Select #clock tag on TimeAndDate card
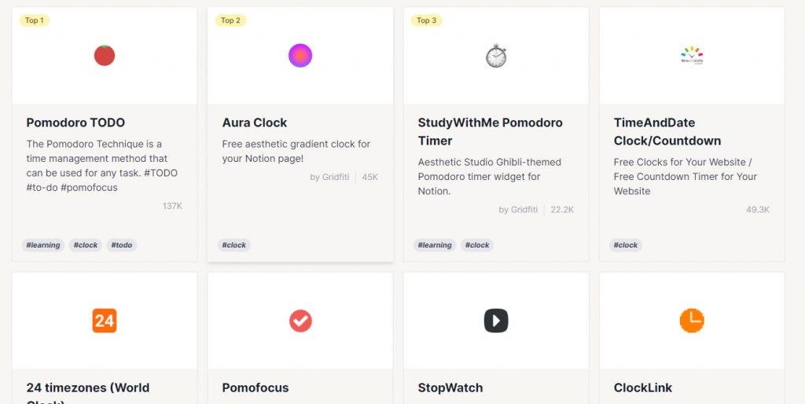This screenshot has width=805, height=404. coord(626,245)
